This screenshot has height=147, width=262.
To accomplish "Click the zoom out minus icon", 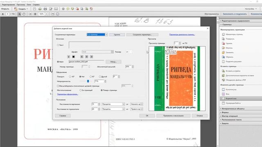I will point(30,14).
